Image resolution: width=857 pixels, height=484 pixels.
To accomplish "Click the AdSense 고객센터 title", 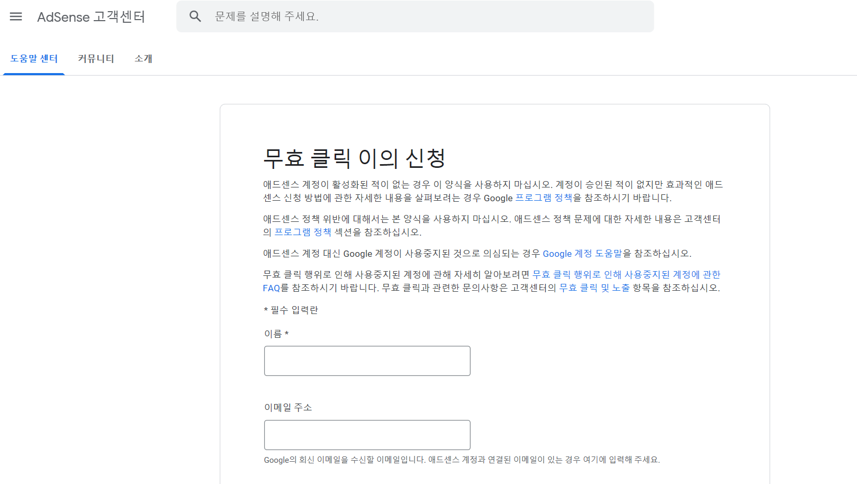I will [91, 17].
